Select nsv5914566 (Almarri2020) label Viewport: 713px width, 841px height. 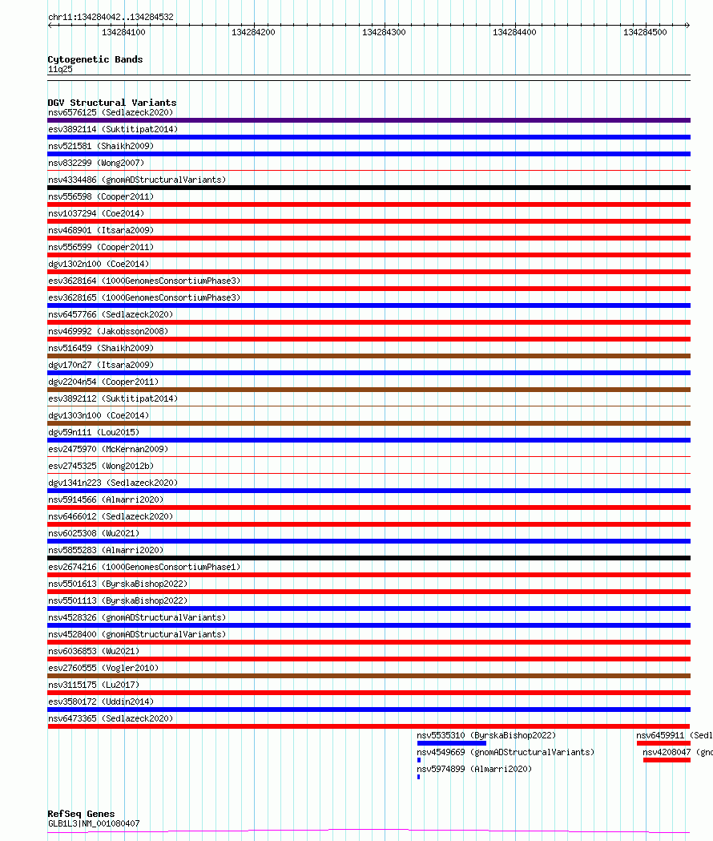pos(106,500)
